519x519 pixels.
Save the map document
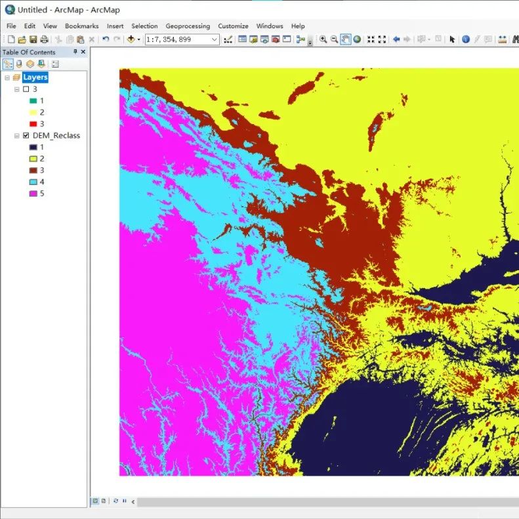coord(33,39)
